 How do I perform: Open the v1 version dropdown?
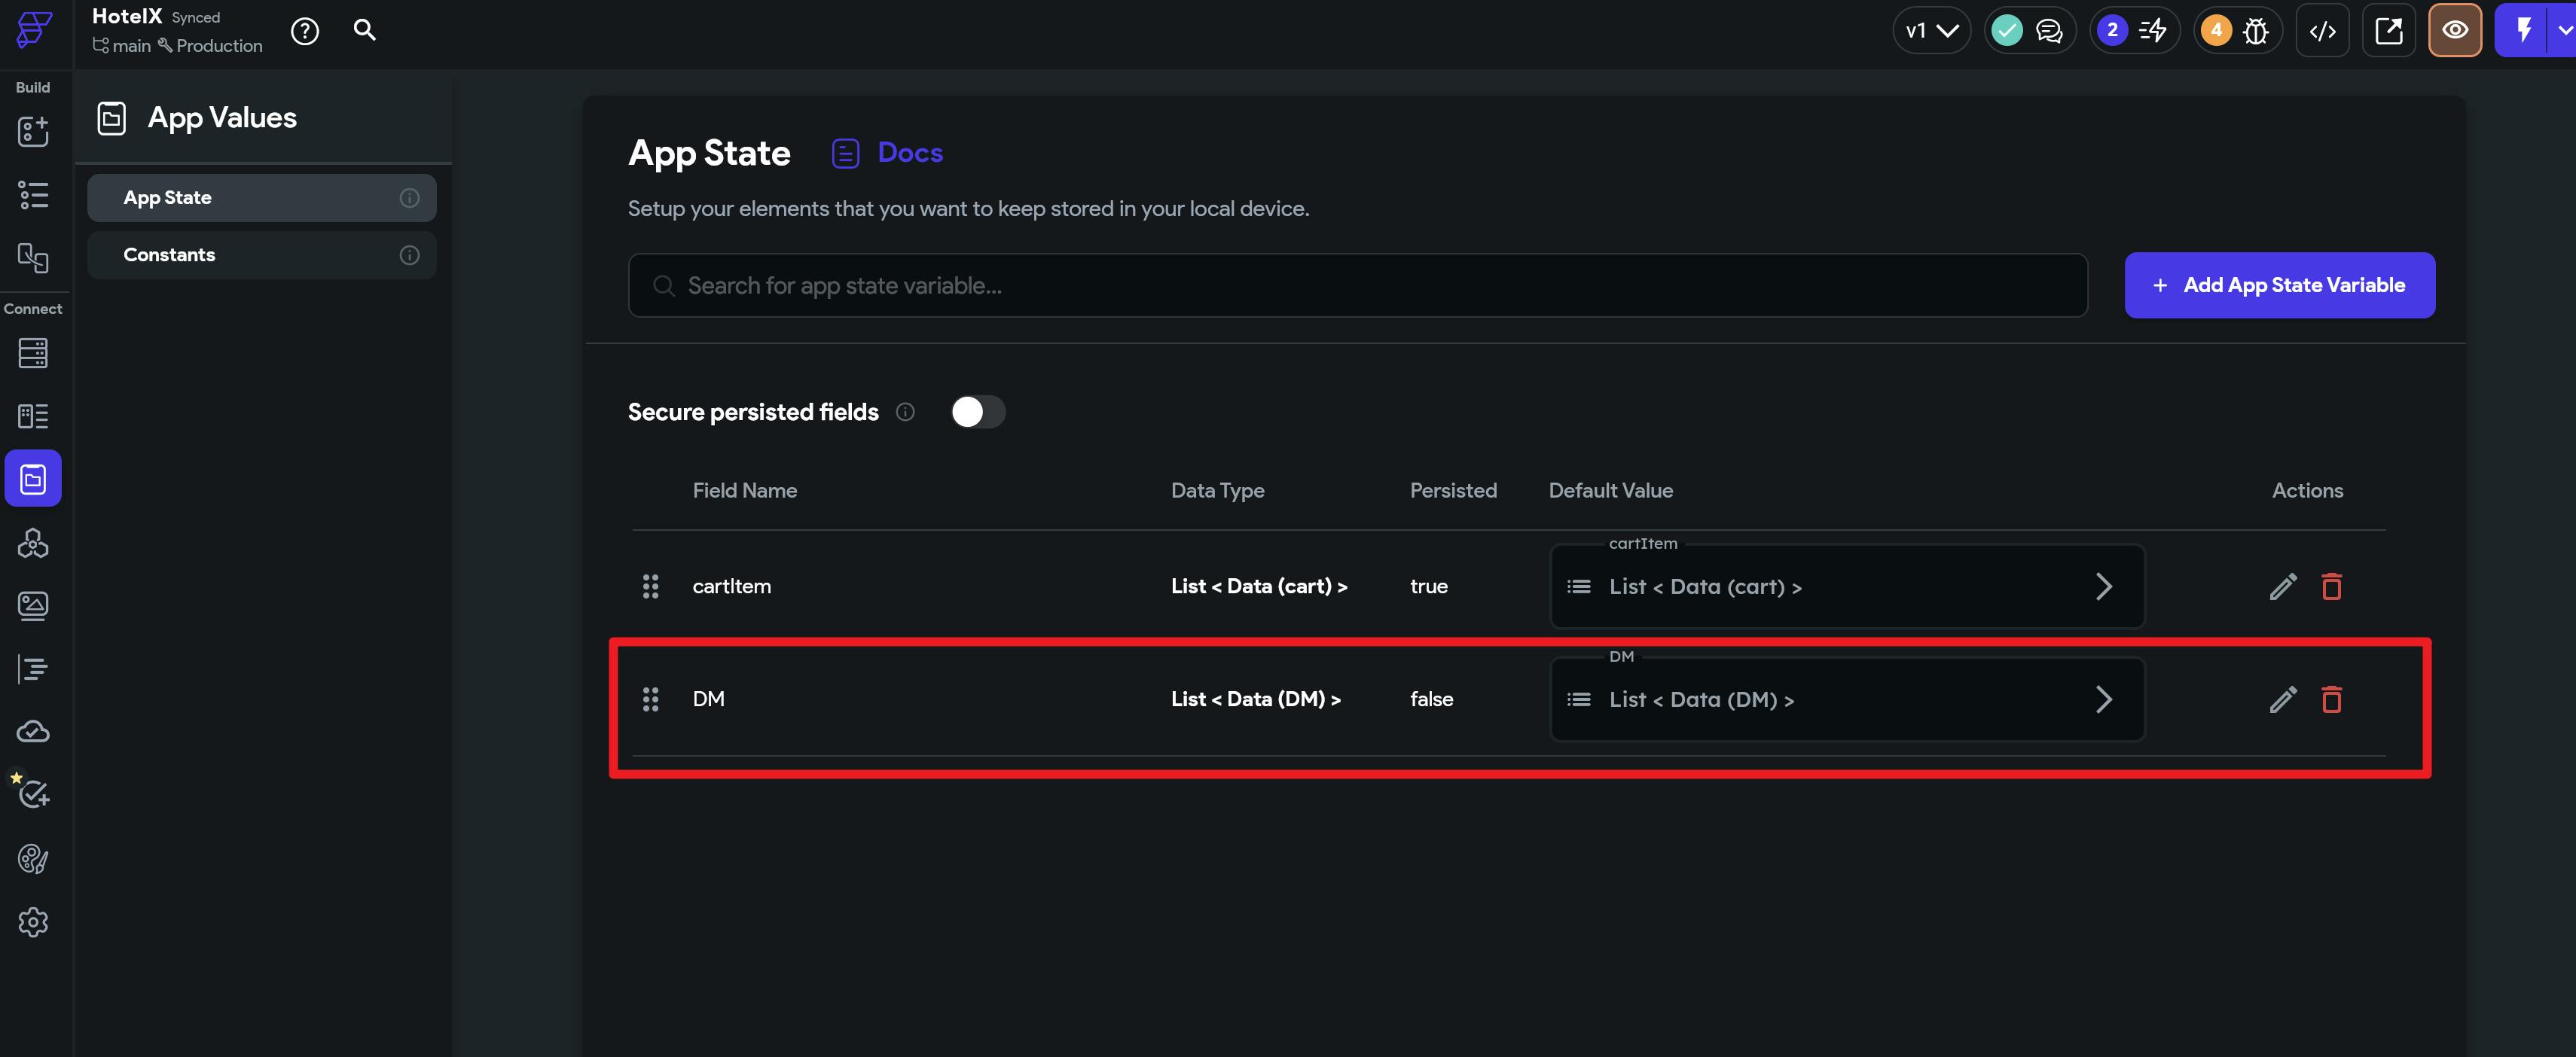click(x=1931, y=31)
